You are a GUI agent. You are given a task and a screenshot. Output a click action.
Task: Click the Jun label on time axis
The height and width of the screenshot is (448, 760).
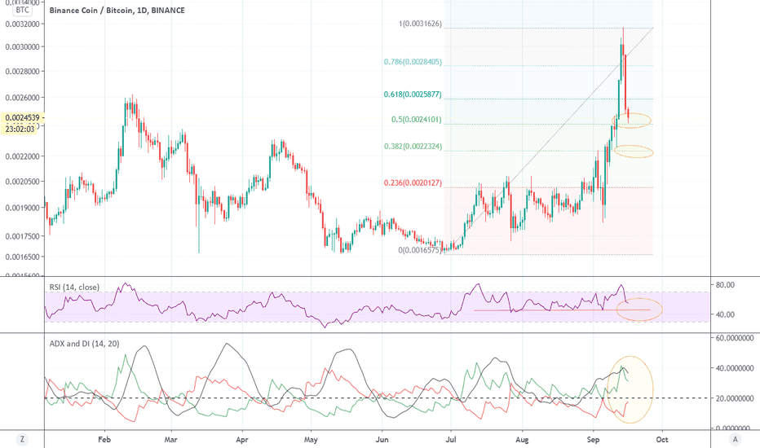click(382, 439)
